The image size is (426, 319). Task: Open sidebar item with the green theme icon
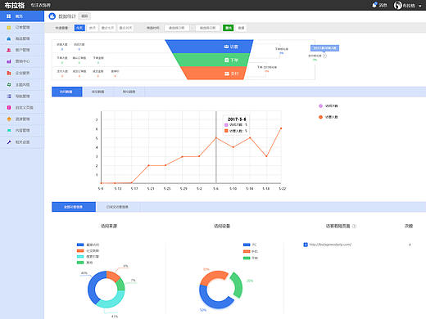pos(22,85)
